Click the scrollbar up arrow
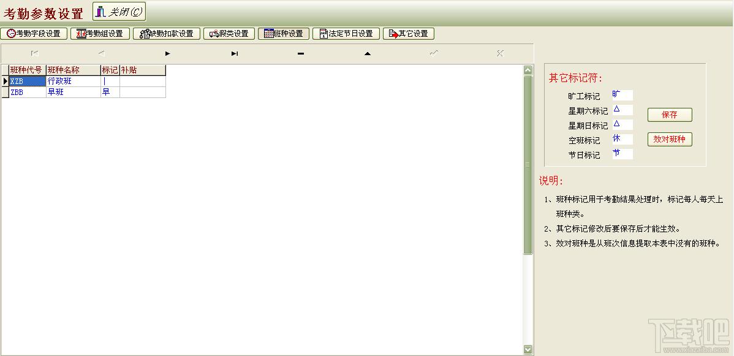 coord(528,70)
